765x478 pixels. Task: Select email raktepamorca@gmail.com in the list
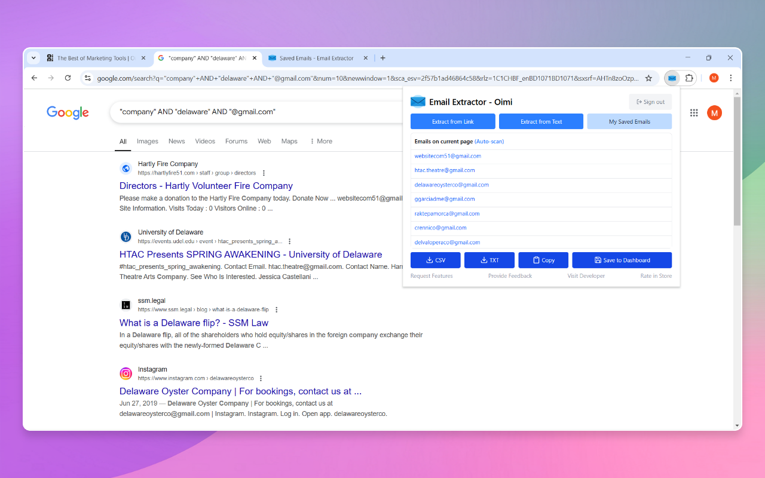(x=447, y=213)
